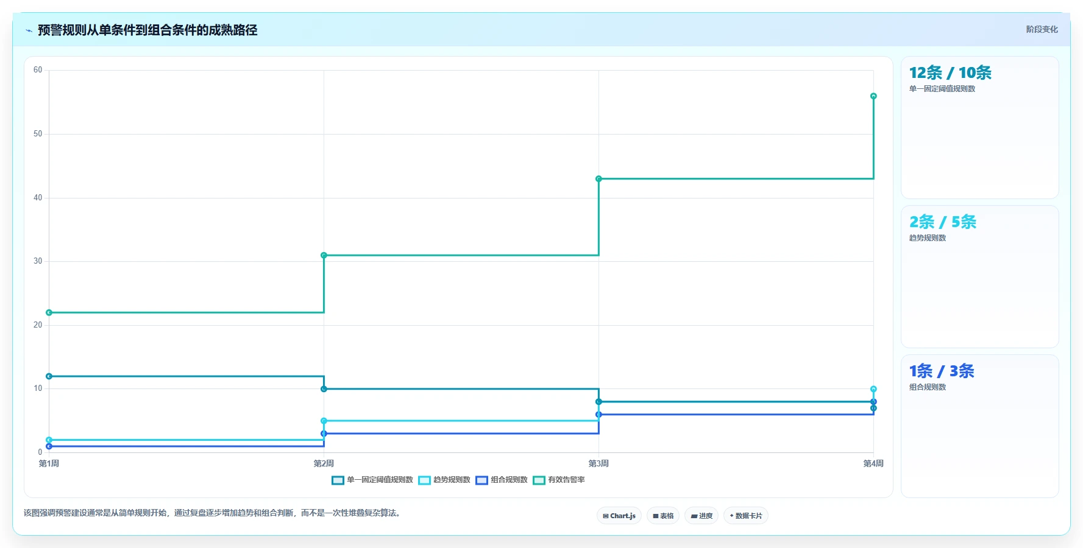Click the 组合规则数 point at 第2周 (3)

(324, 434)
